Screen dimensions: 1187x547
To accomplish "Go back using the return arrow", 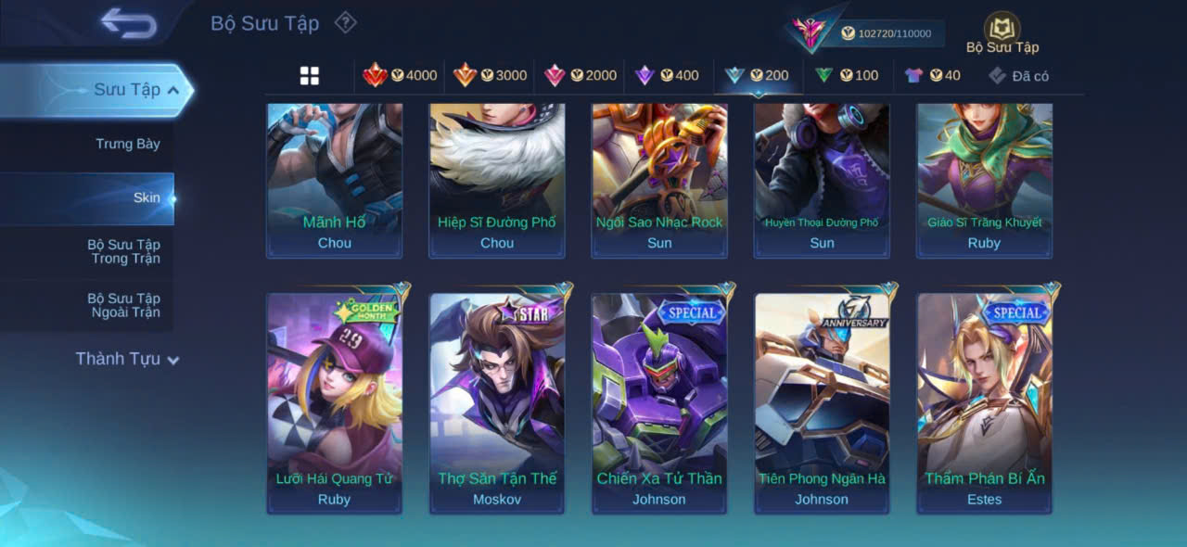I will tap(129, 23).
